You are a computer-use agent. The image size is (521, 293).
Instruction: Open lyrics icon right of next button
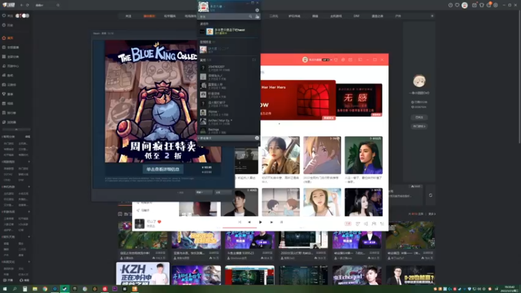(281, 222)
